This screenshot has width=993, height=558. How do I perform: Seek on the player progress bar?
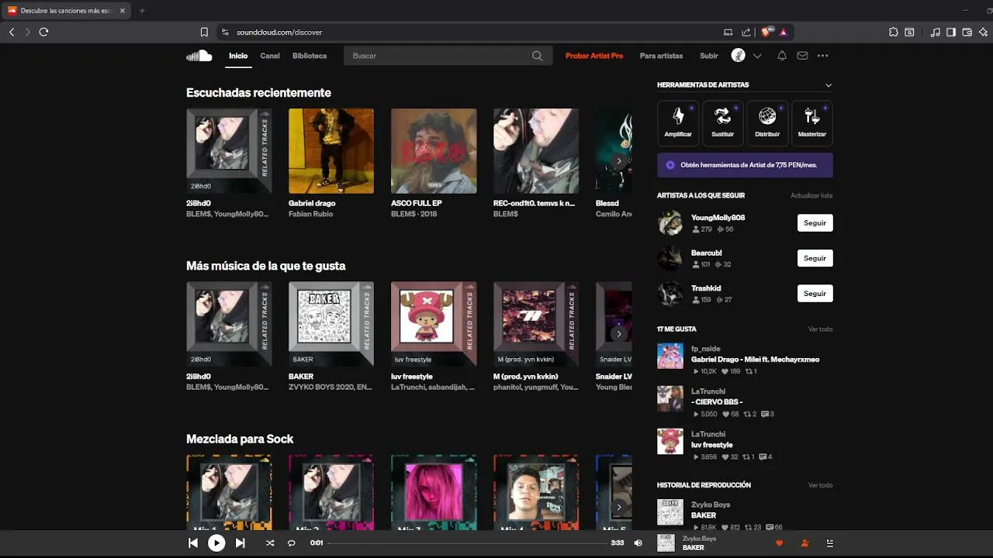tap(467, 543)
